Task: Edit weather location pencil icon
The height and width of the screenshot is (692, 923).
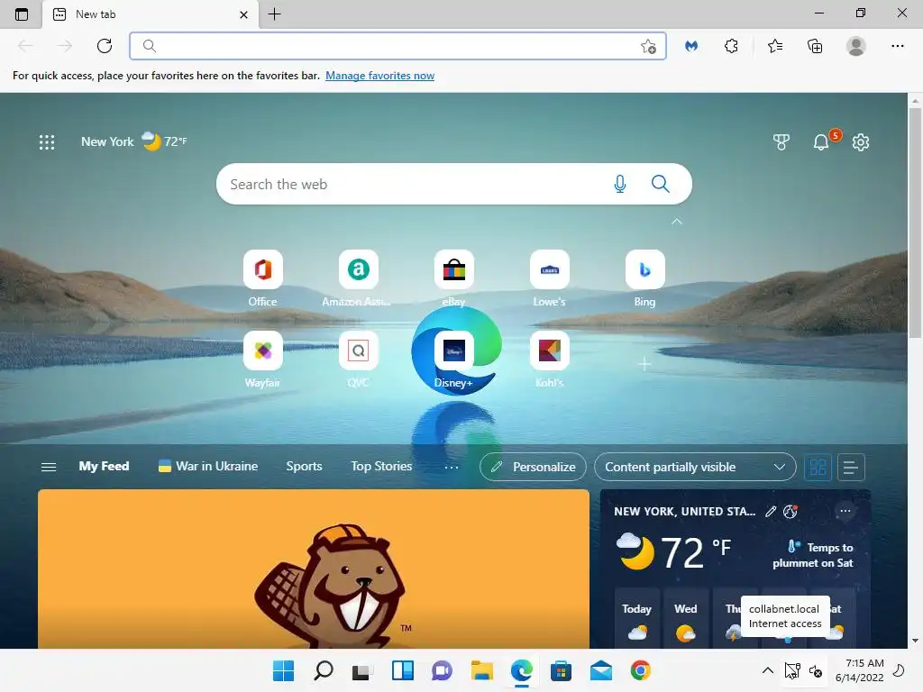Action: (x=771, y=512)
